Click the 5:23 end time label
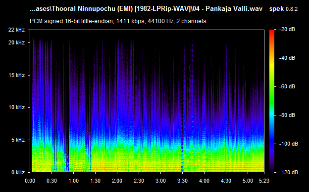The image size is (309, 192). pos(264,181)
